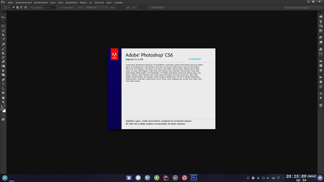Swap width and height values
The image size is (324, 182).
pos(128,8)
